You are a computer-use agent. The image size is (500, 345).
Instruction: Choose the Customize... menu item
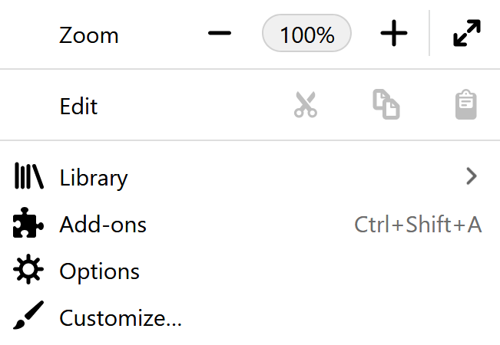pos(121,317)
